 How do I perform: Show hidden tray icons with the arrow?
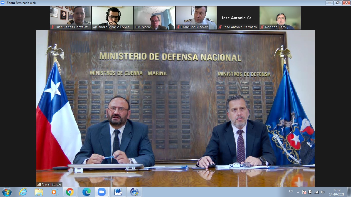[298, 192]
